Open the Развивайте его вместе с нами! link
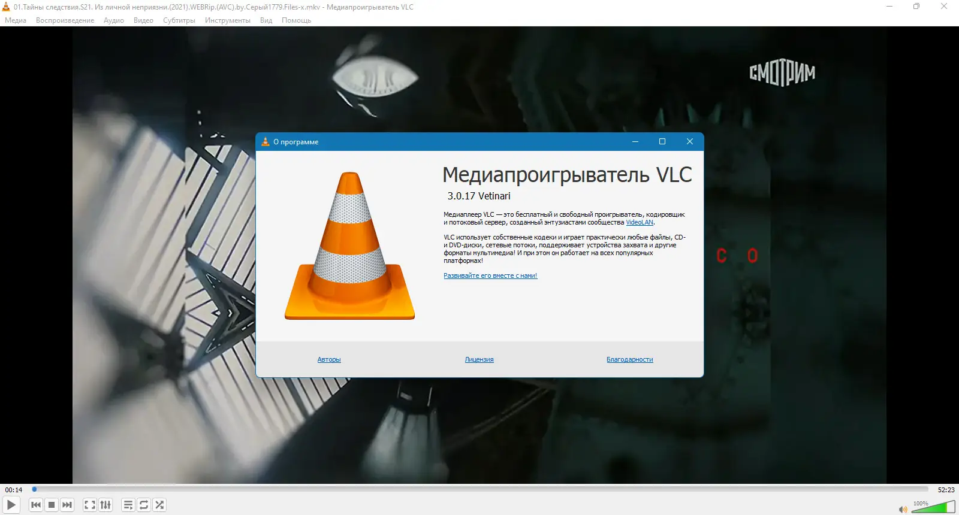This screenshot has width=959, height=515. coord(490,275)
